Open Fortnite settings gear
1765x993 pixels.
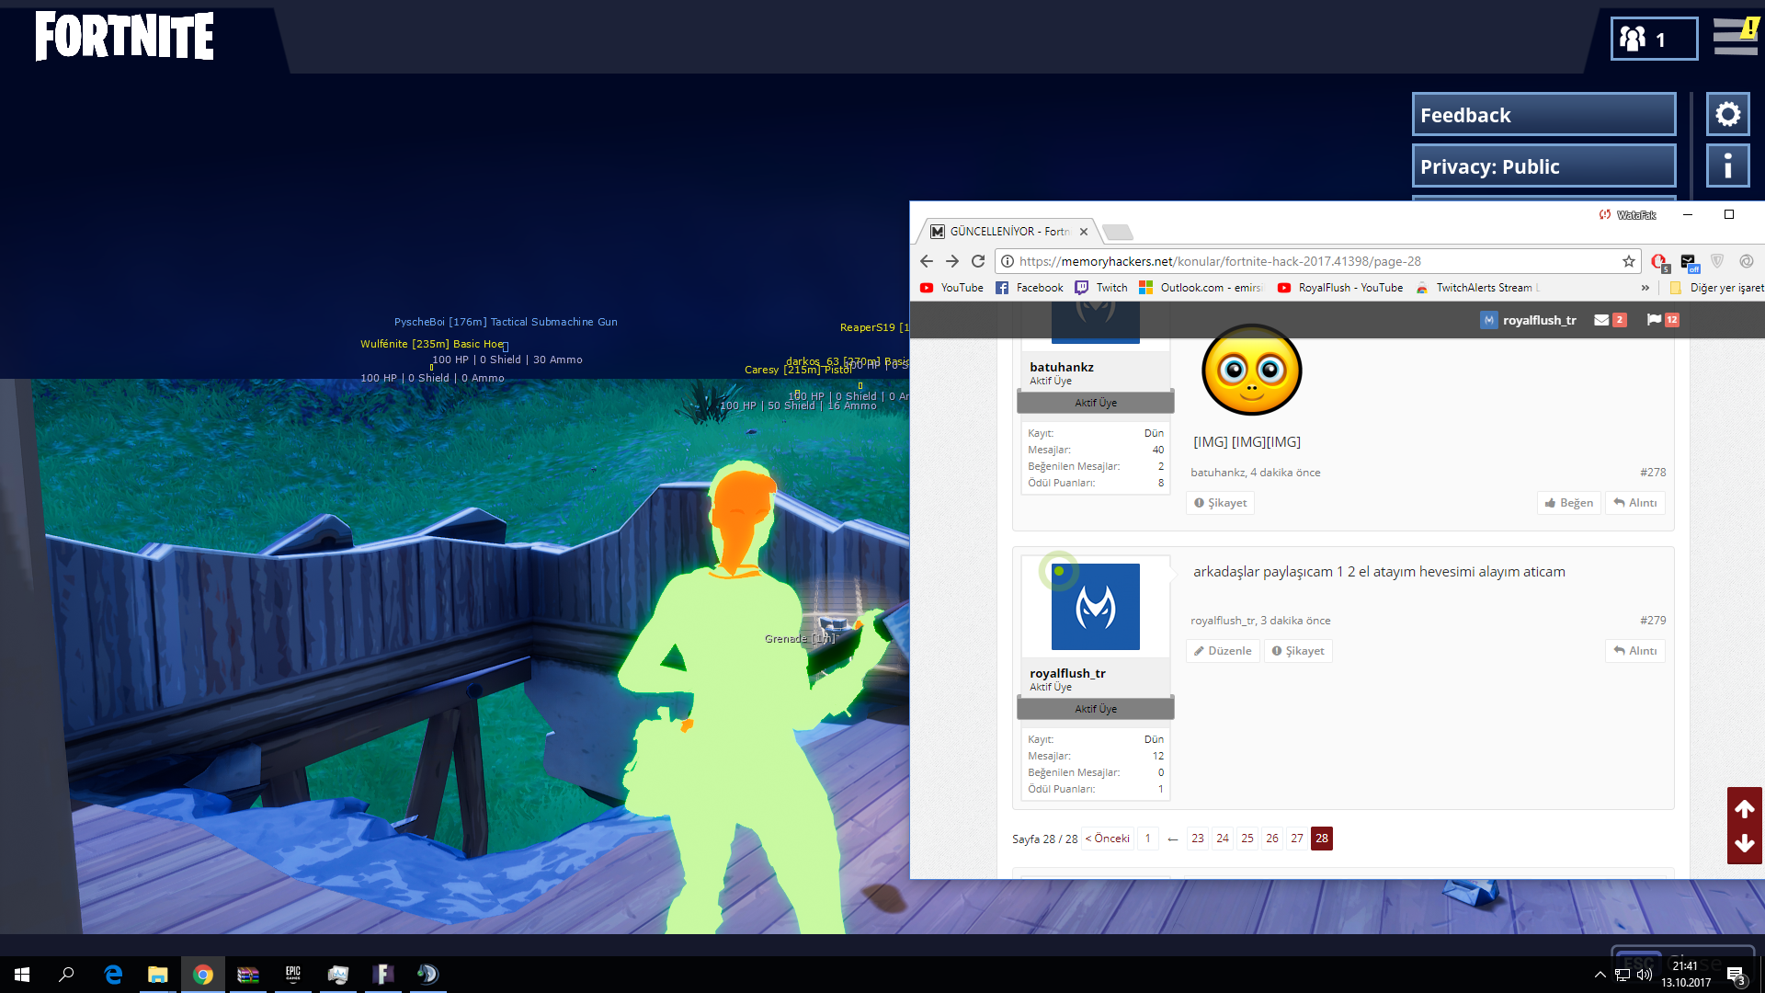(x=1727, y=114)
